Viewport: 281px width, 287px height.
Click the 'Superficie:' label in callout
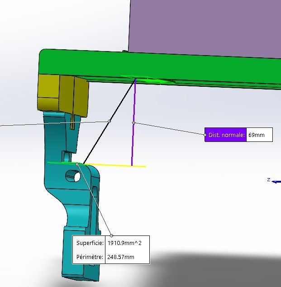90,243
